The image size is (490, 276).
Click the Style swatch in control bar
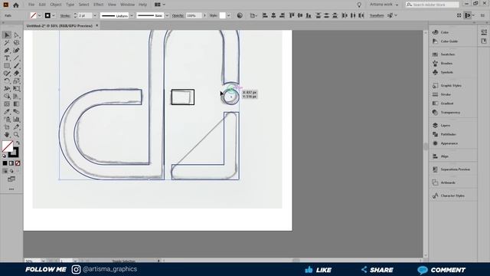pyautogui.click(x=222, y=15)
